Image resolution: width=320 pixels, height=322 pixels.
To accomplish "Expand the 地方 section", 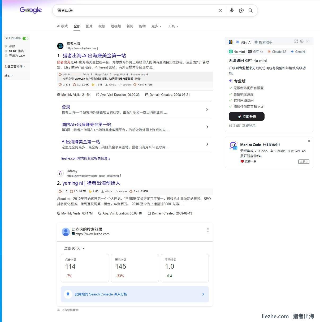I will click(x=9, y=76).
